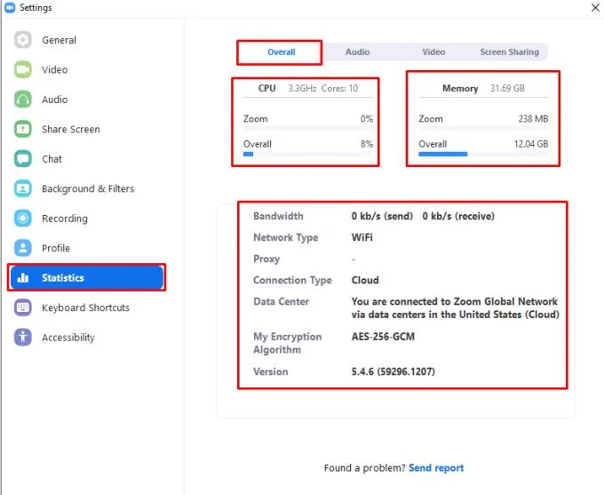Click the 'CPU' section heading

267,88
